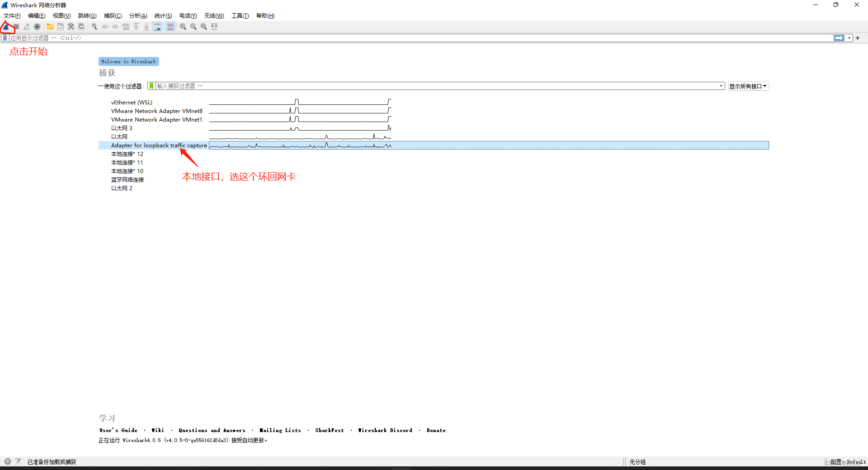Click the close capture file icon
868x470 pixels.
[71, 27]
